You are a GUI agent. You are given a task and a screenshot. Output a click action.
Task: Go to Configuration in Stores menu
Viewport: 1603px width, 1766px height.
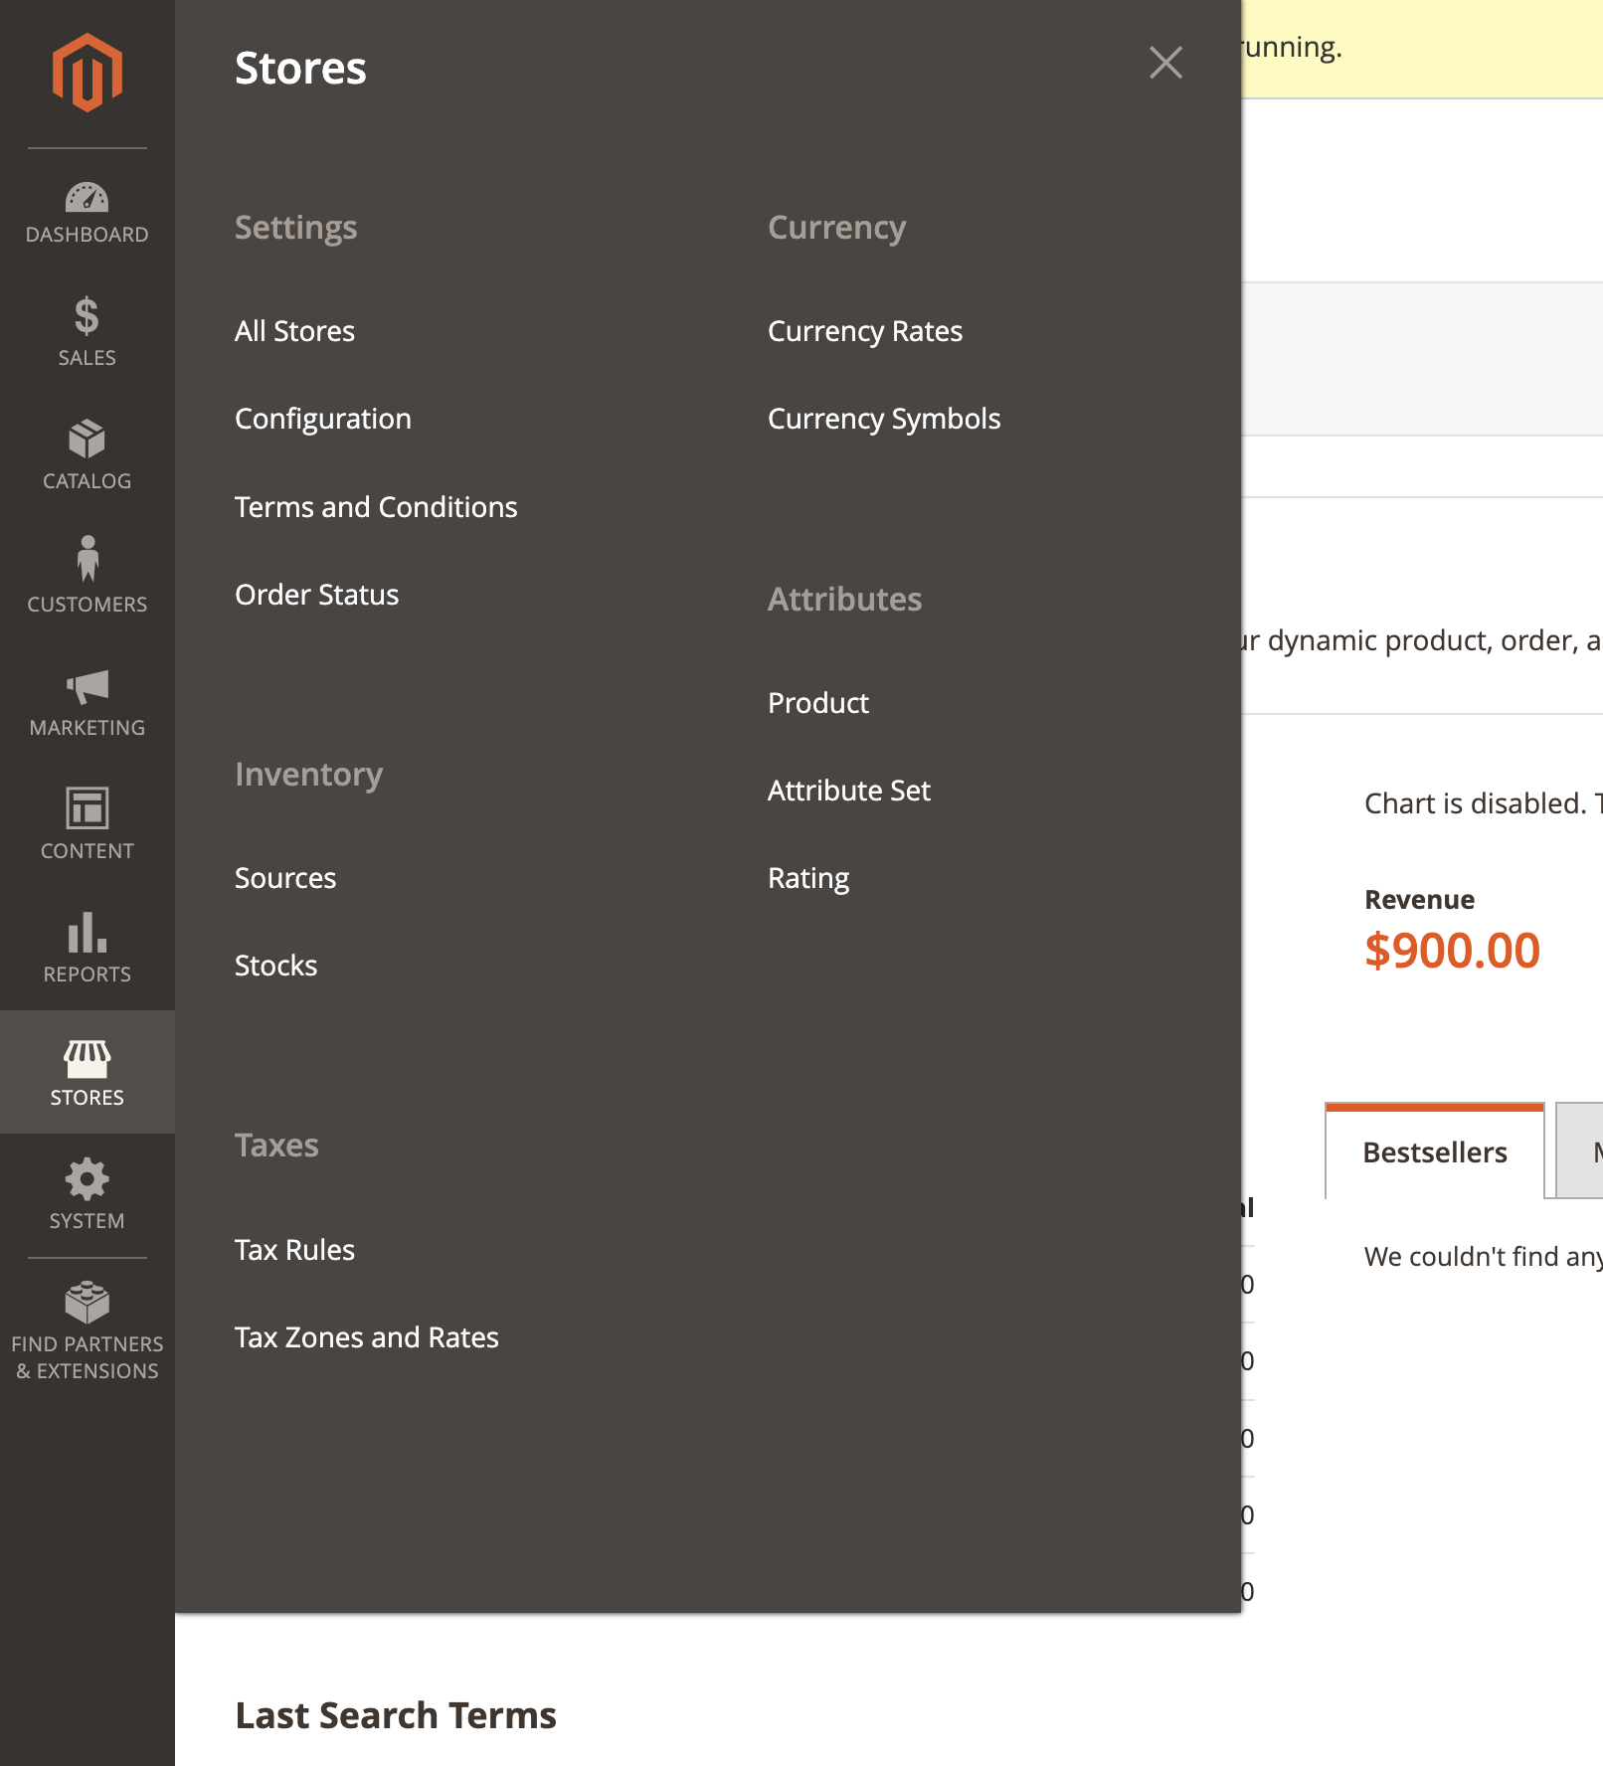tap(323, 419)
